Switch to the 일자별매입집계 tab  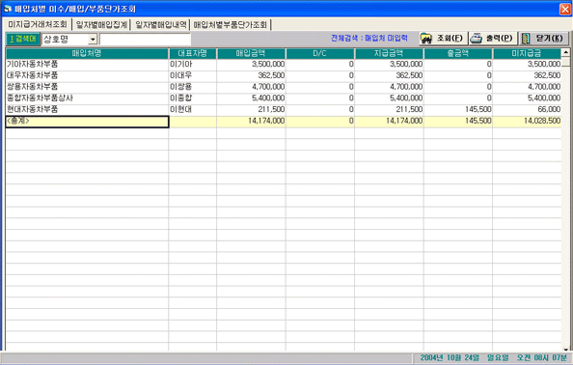(x=101, y=25)
